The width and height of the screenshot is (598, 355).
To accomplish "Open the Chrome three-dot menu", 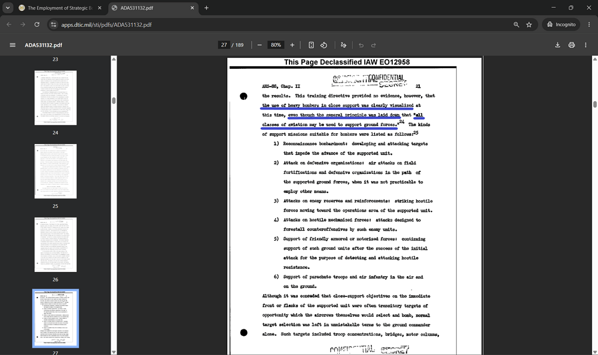I will 589,25.
